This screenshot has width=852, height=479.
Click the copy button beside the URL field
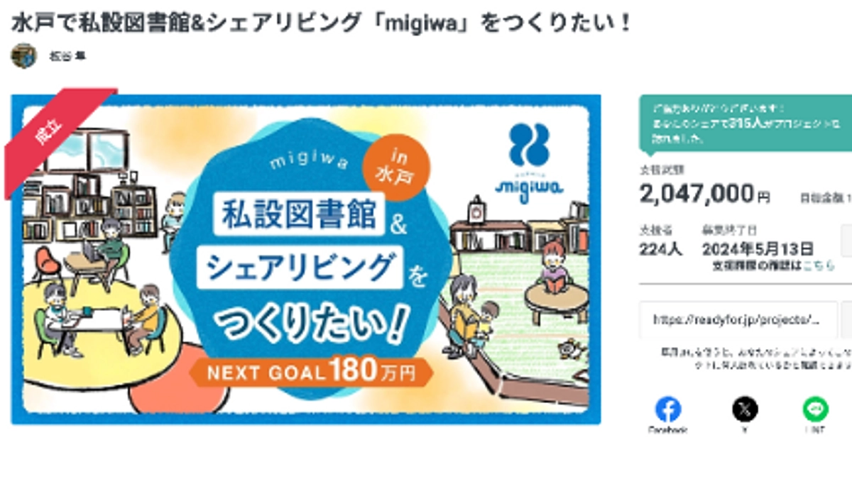point(846,320)
